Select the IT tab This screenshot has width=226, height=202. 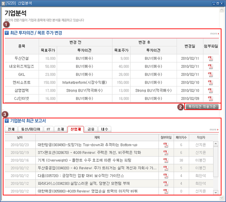48,129
